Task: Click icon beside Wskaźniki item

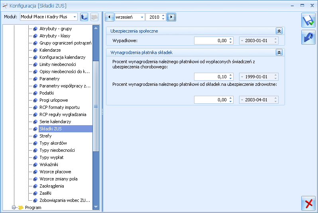Action: (35, 165)
